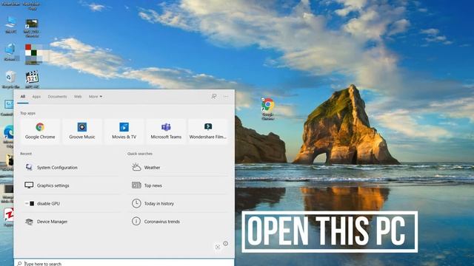
Task: Open System Configuration recent item
Action: [71, 168]
